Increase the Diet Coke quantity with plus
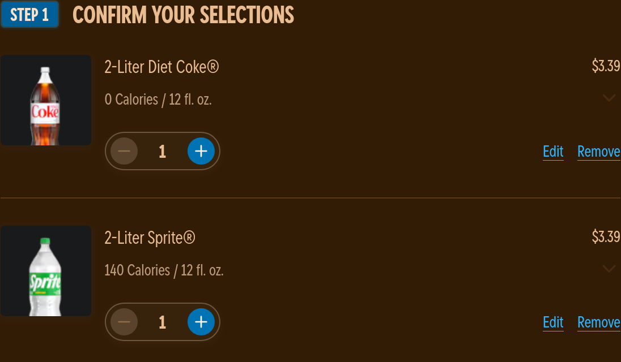621x362 pixels. (x=201, y=151)
